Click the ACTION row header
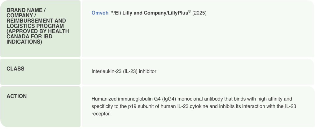315x129 pixels. pos(17,96)
